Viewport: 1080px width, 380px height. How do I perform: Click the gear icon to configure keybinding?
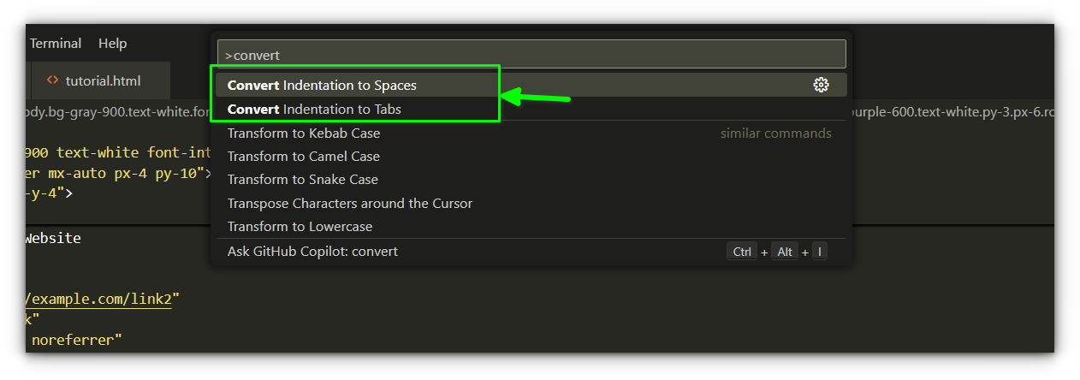click(821, 85)
